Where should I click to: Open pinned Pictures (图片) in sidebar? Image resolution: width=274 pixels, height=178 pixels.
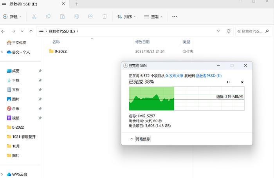point(13,99)
